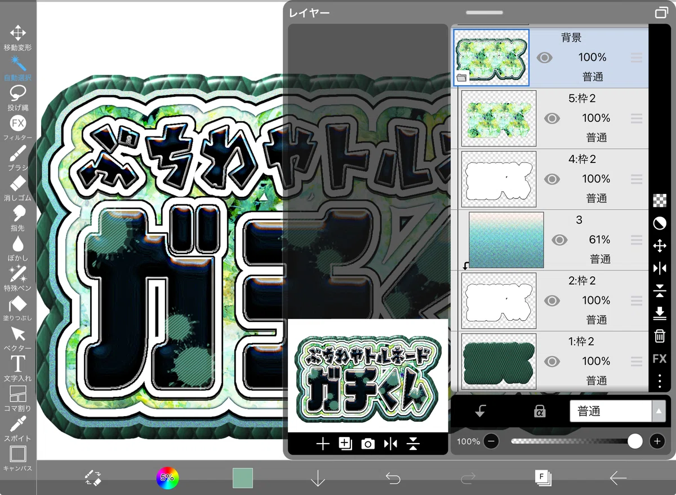676x495 pixels.
Task: Hide the 2:枠2 layer
Action: point(552,301)
